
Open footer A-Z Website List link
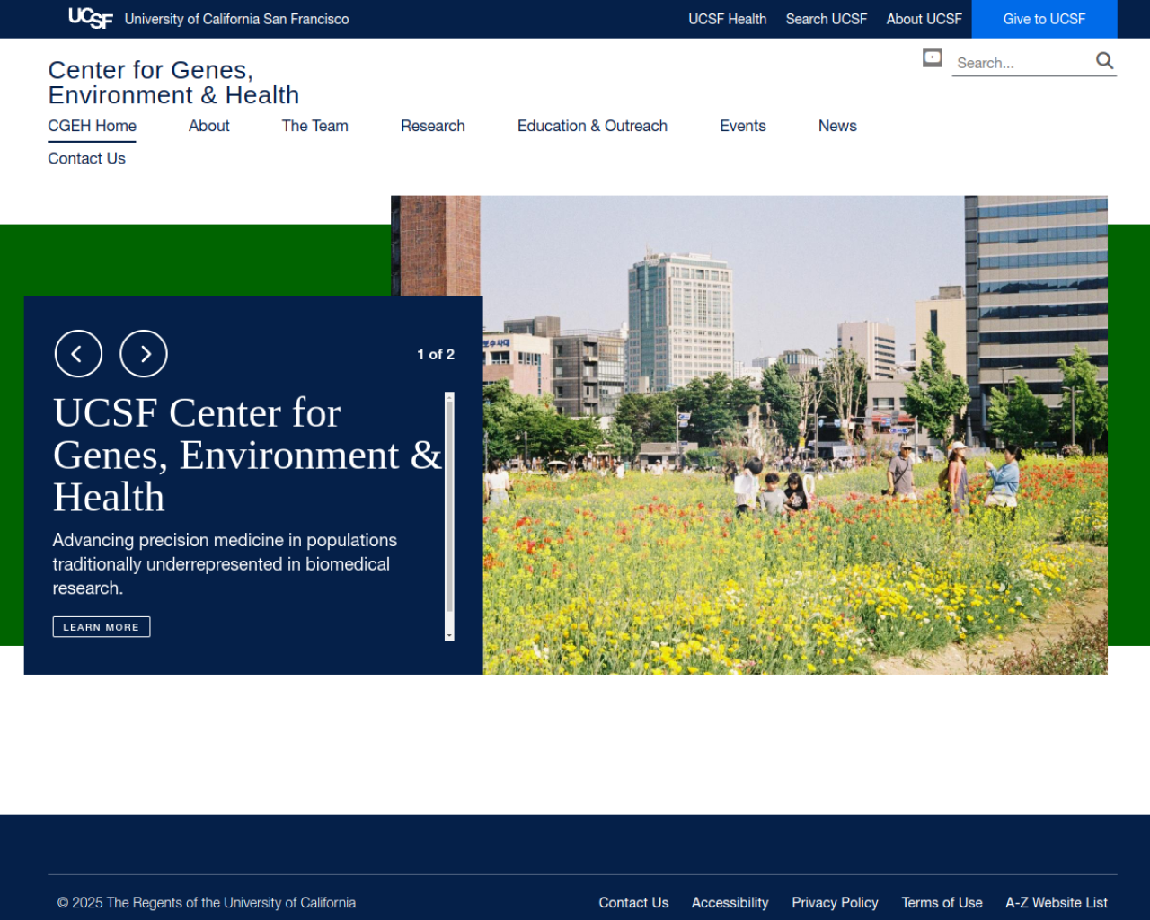click(1056, 902)
